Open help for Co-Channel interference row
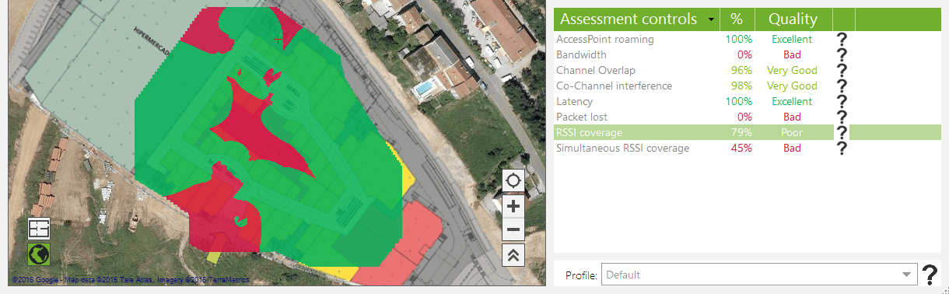Viewport: 949px width, 294px height. (x=841, y=86)
